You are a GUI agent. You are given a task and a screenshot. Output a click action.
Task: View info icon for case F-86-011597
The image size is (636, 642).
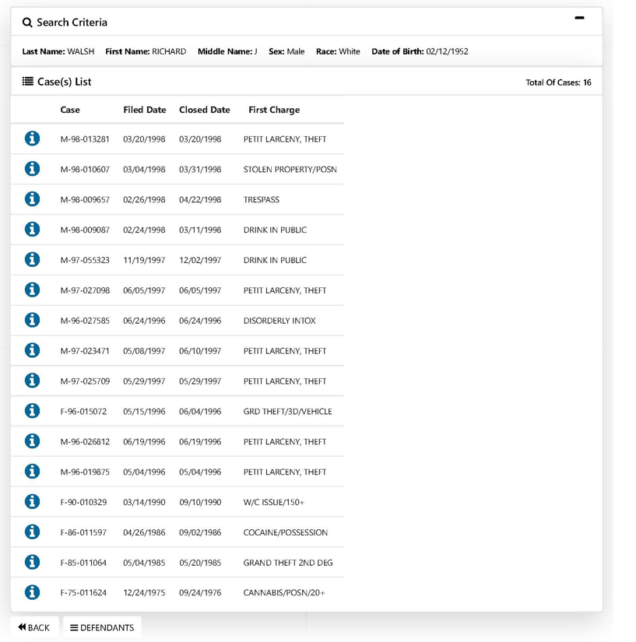pos(32,532)
